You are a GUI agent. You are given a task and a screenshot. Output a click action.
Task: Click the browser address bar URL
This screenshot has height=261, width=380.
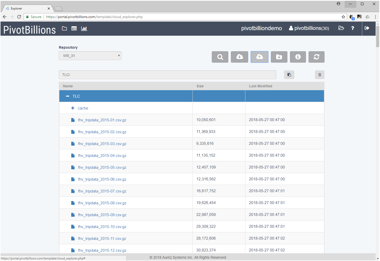tap(94, 17)
